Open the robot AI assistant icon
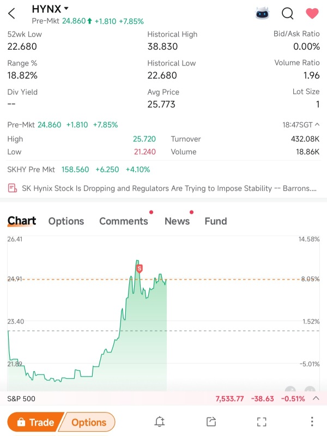The image size is (327, 436). tap(262, 13)
